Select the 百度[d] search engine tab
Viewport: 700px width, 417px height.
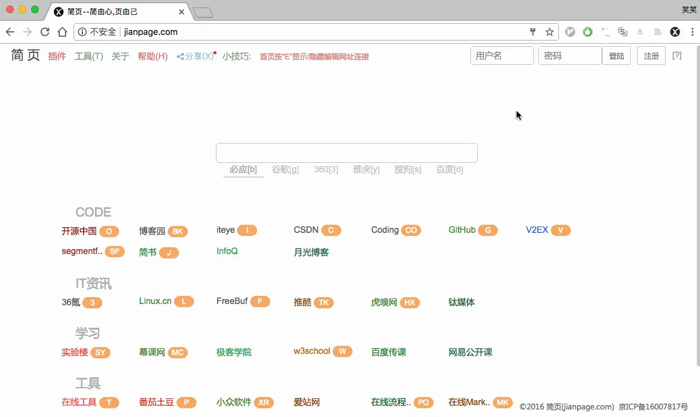pyautogui.click(x=450, y=170)
